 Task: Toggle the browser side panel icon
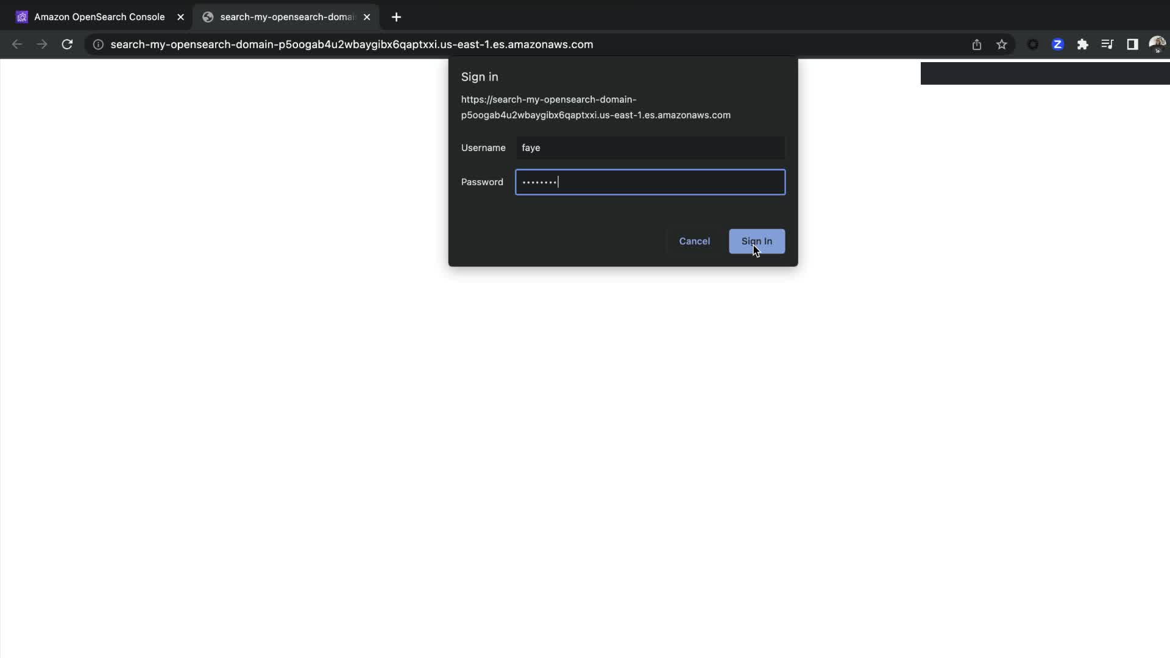point(1132,44)
